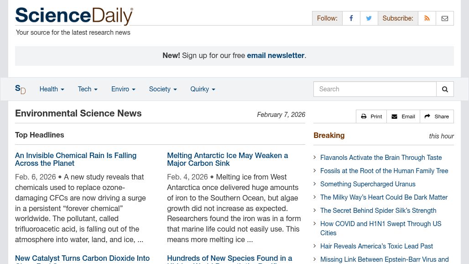Open the Tech dropdown menu
469x264 pixels.
pyautogui.click(x=88, y=89)
